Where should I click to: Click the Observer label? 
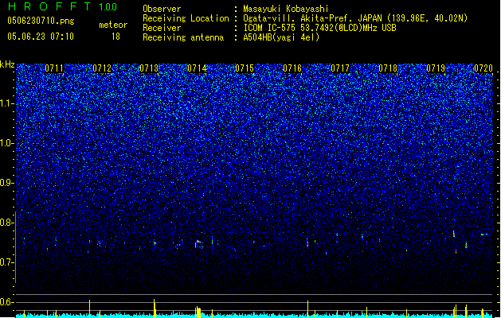click(x=162, y=9)
